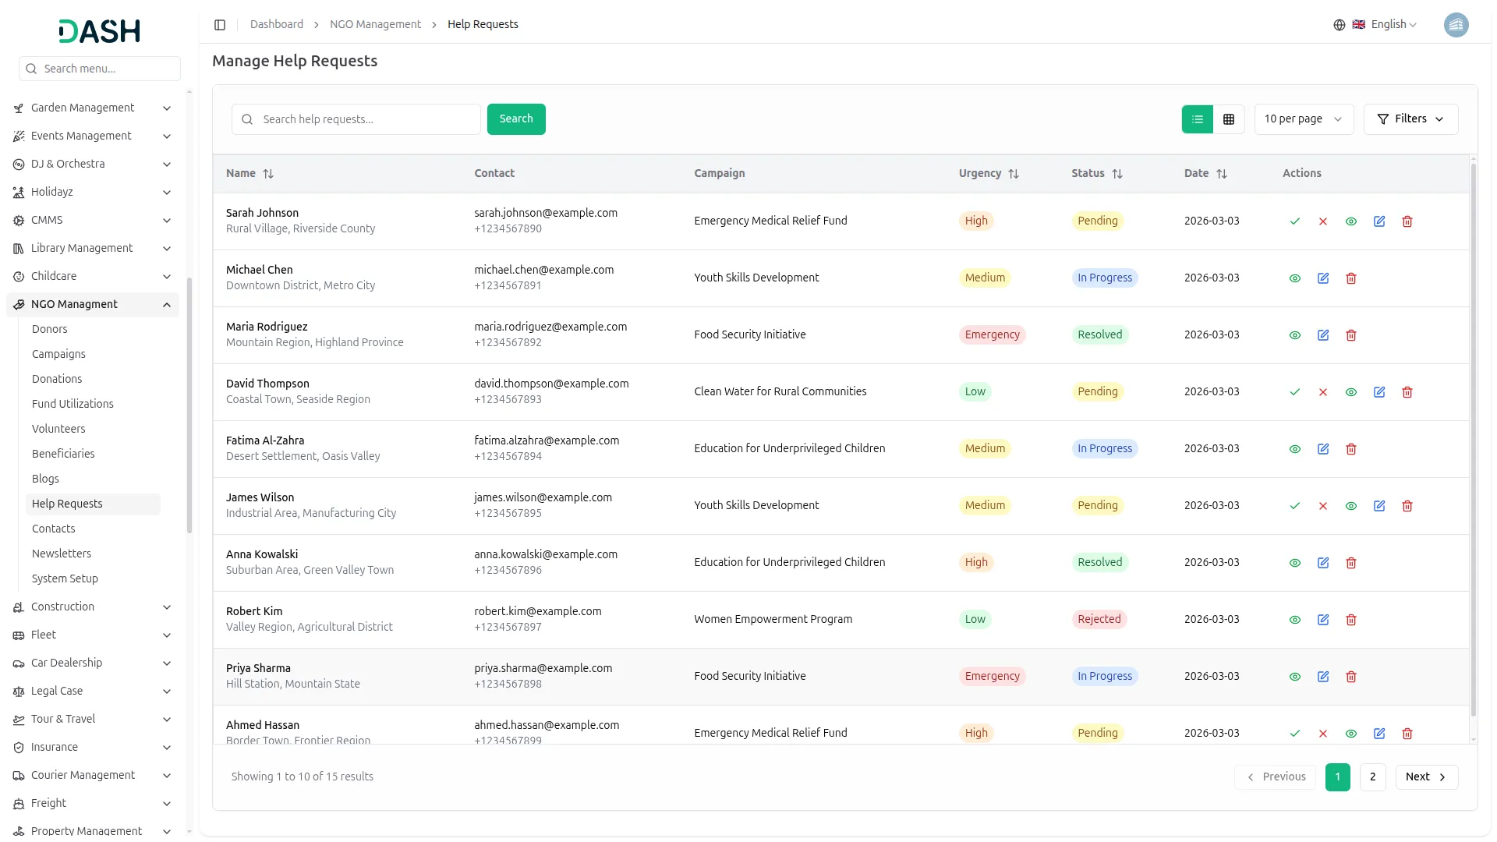Show Priya Sharma's request via eye icon
Screen dimensions: 1497x842
pos(1294,677)
